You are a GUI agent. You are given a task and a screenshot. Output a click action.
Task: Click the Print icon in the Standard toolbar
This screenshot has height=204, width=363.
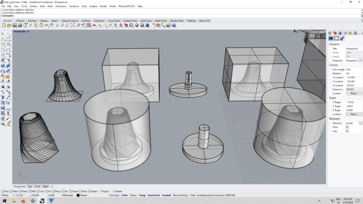pos(20,25)
